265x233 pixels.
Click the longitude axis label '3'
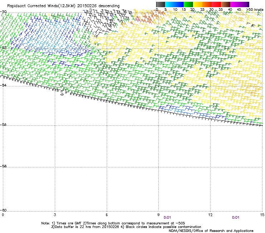click(55, 215)
